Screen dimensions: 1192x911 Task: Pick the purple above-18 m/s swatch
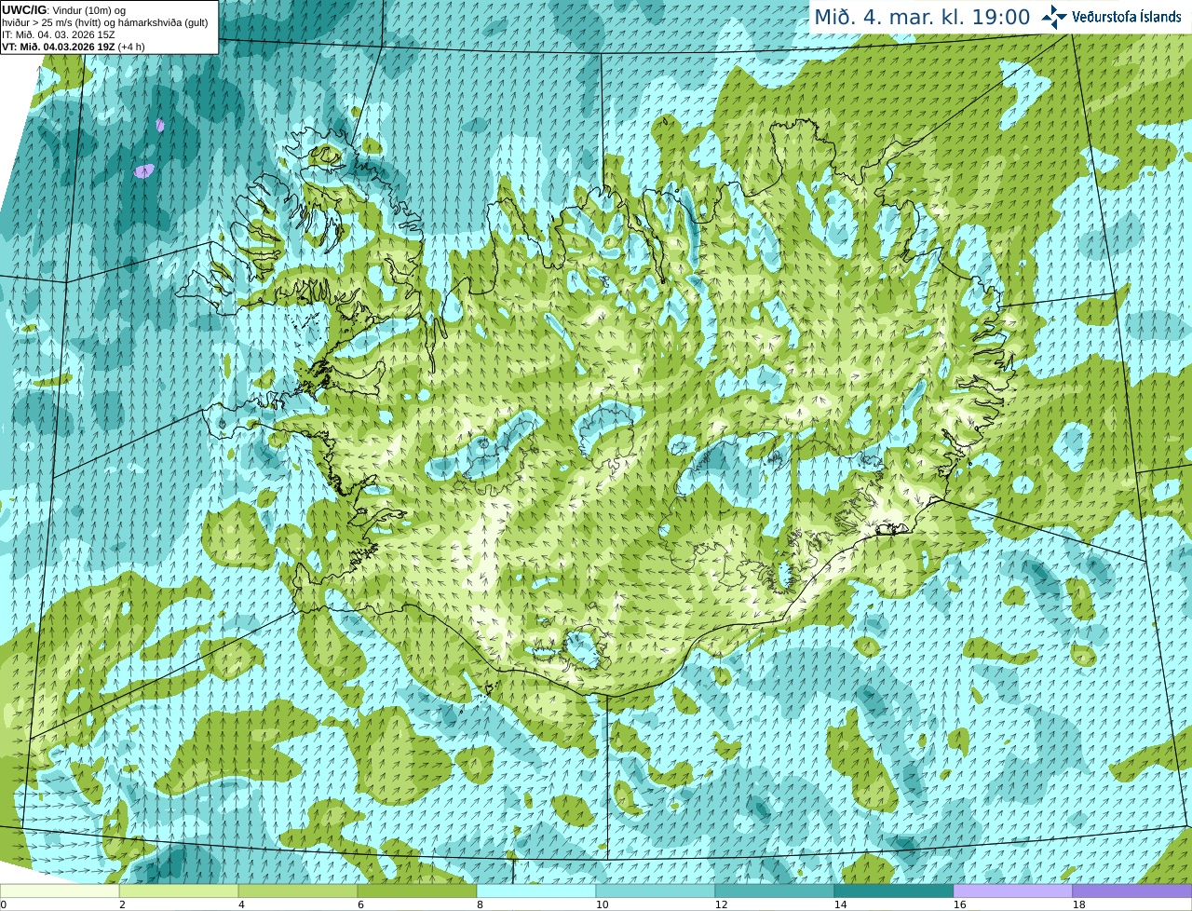(1132, 891)
